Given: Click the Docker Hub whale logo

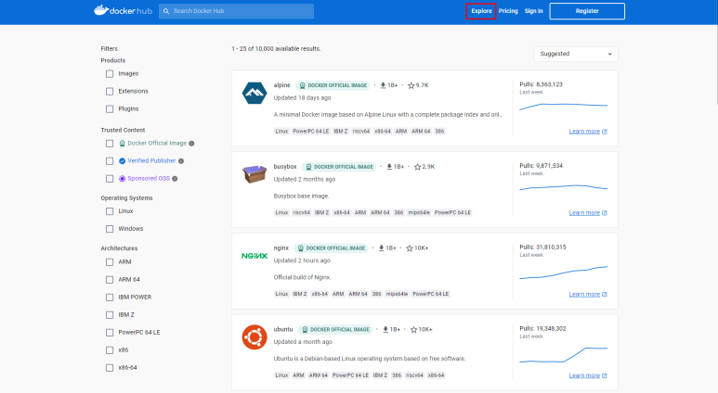Looking at the screenshot, I should pyautogui.click(x=123, y=10).
